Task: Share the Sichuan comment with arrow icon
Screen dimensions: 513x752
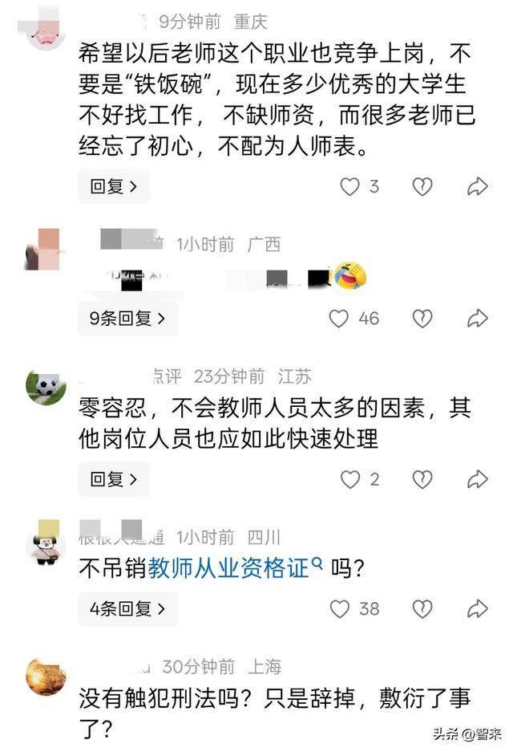Action: pyautogui.click(x=478, y=609)
